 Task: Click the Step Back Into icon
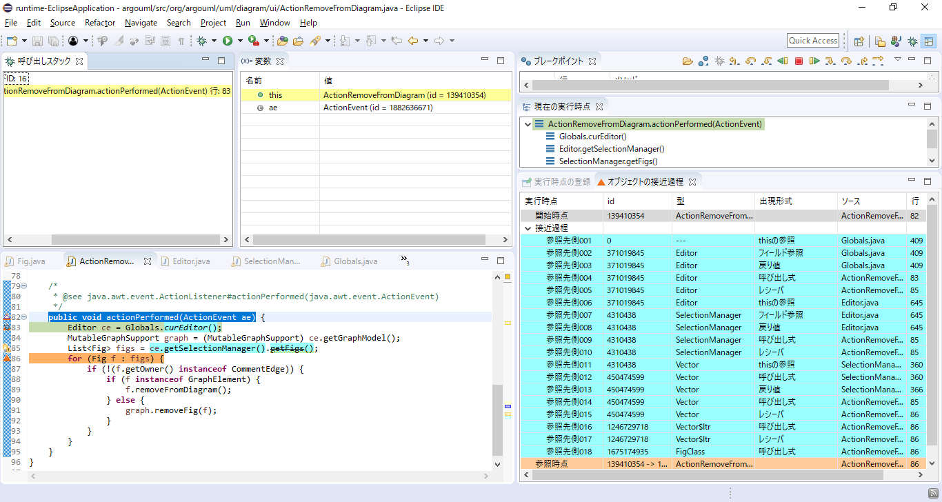(x=766, y=61)
